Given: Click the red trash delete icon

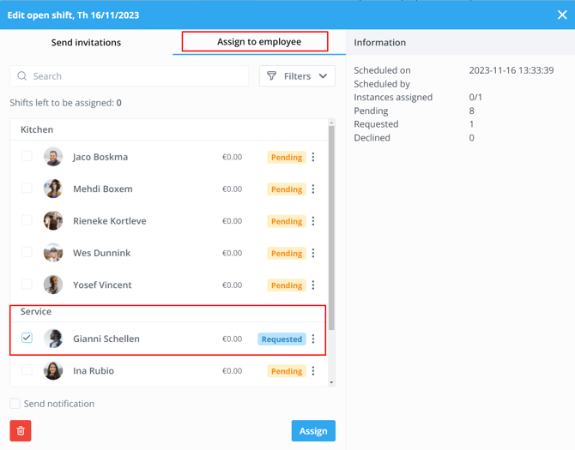Looking at the screenshot, I should coord(21,430).
